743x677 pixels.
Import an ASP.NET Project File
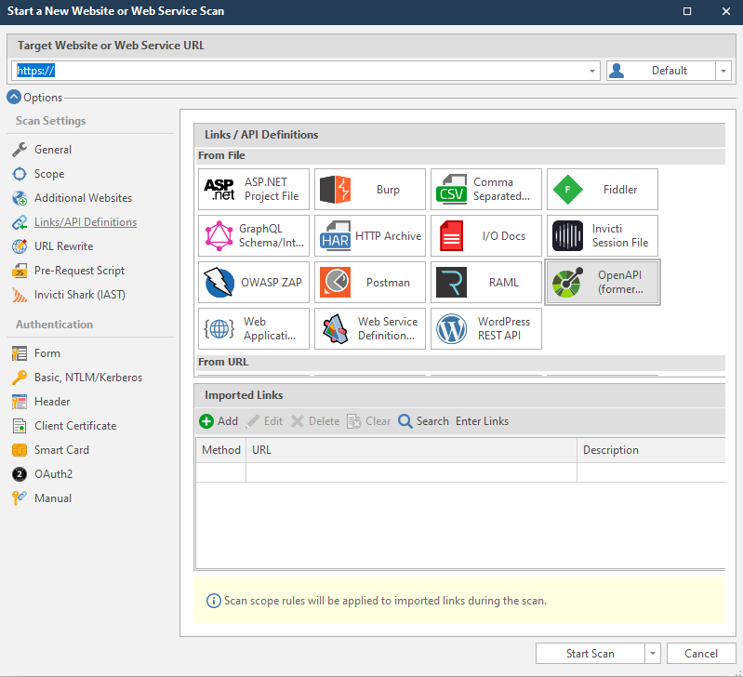pos(254,189)
